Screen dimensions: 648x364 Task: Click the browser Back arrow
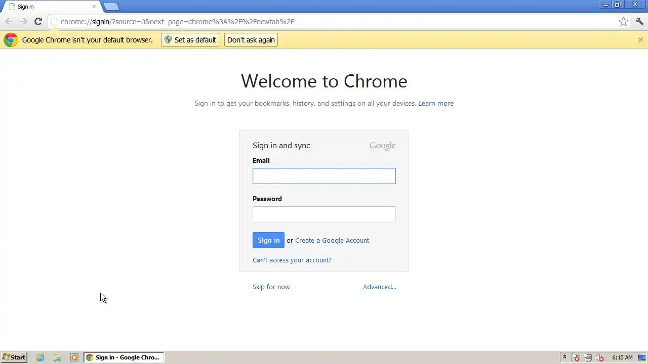click(x=9, y=21)
